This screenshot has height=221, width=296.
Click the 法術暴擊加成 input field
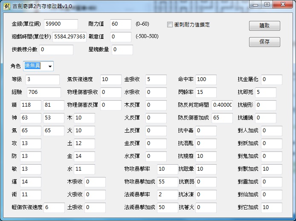tap(167, 208)
